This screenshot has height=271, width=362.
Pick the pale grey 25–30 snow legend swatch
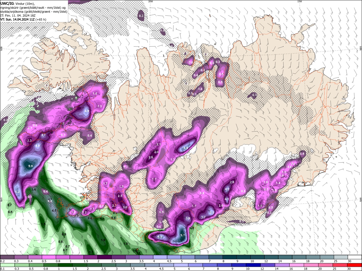point(341,257)
